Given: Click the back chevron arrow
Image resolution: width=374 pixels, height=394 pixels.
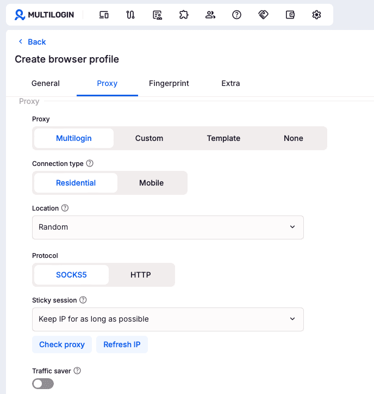Looking at the screenshot, I should click(21, 41).
